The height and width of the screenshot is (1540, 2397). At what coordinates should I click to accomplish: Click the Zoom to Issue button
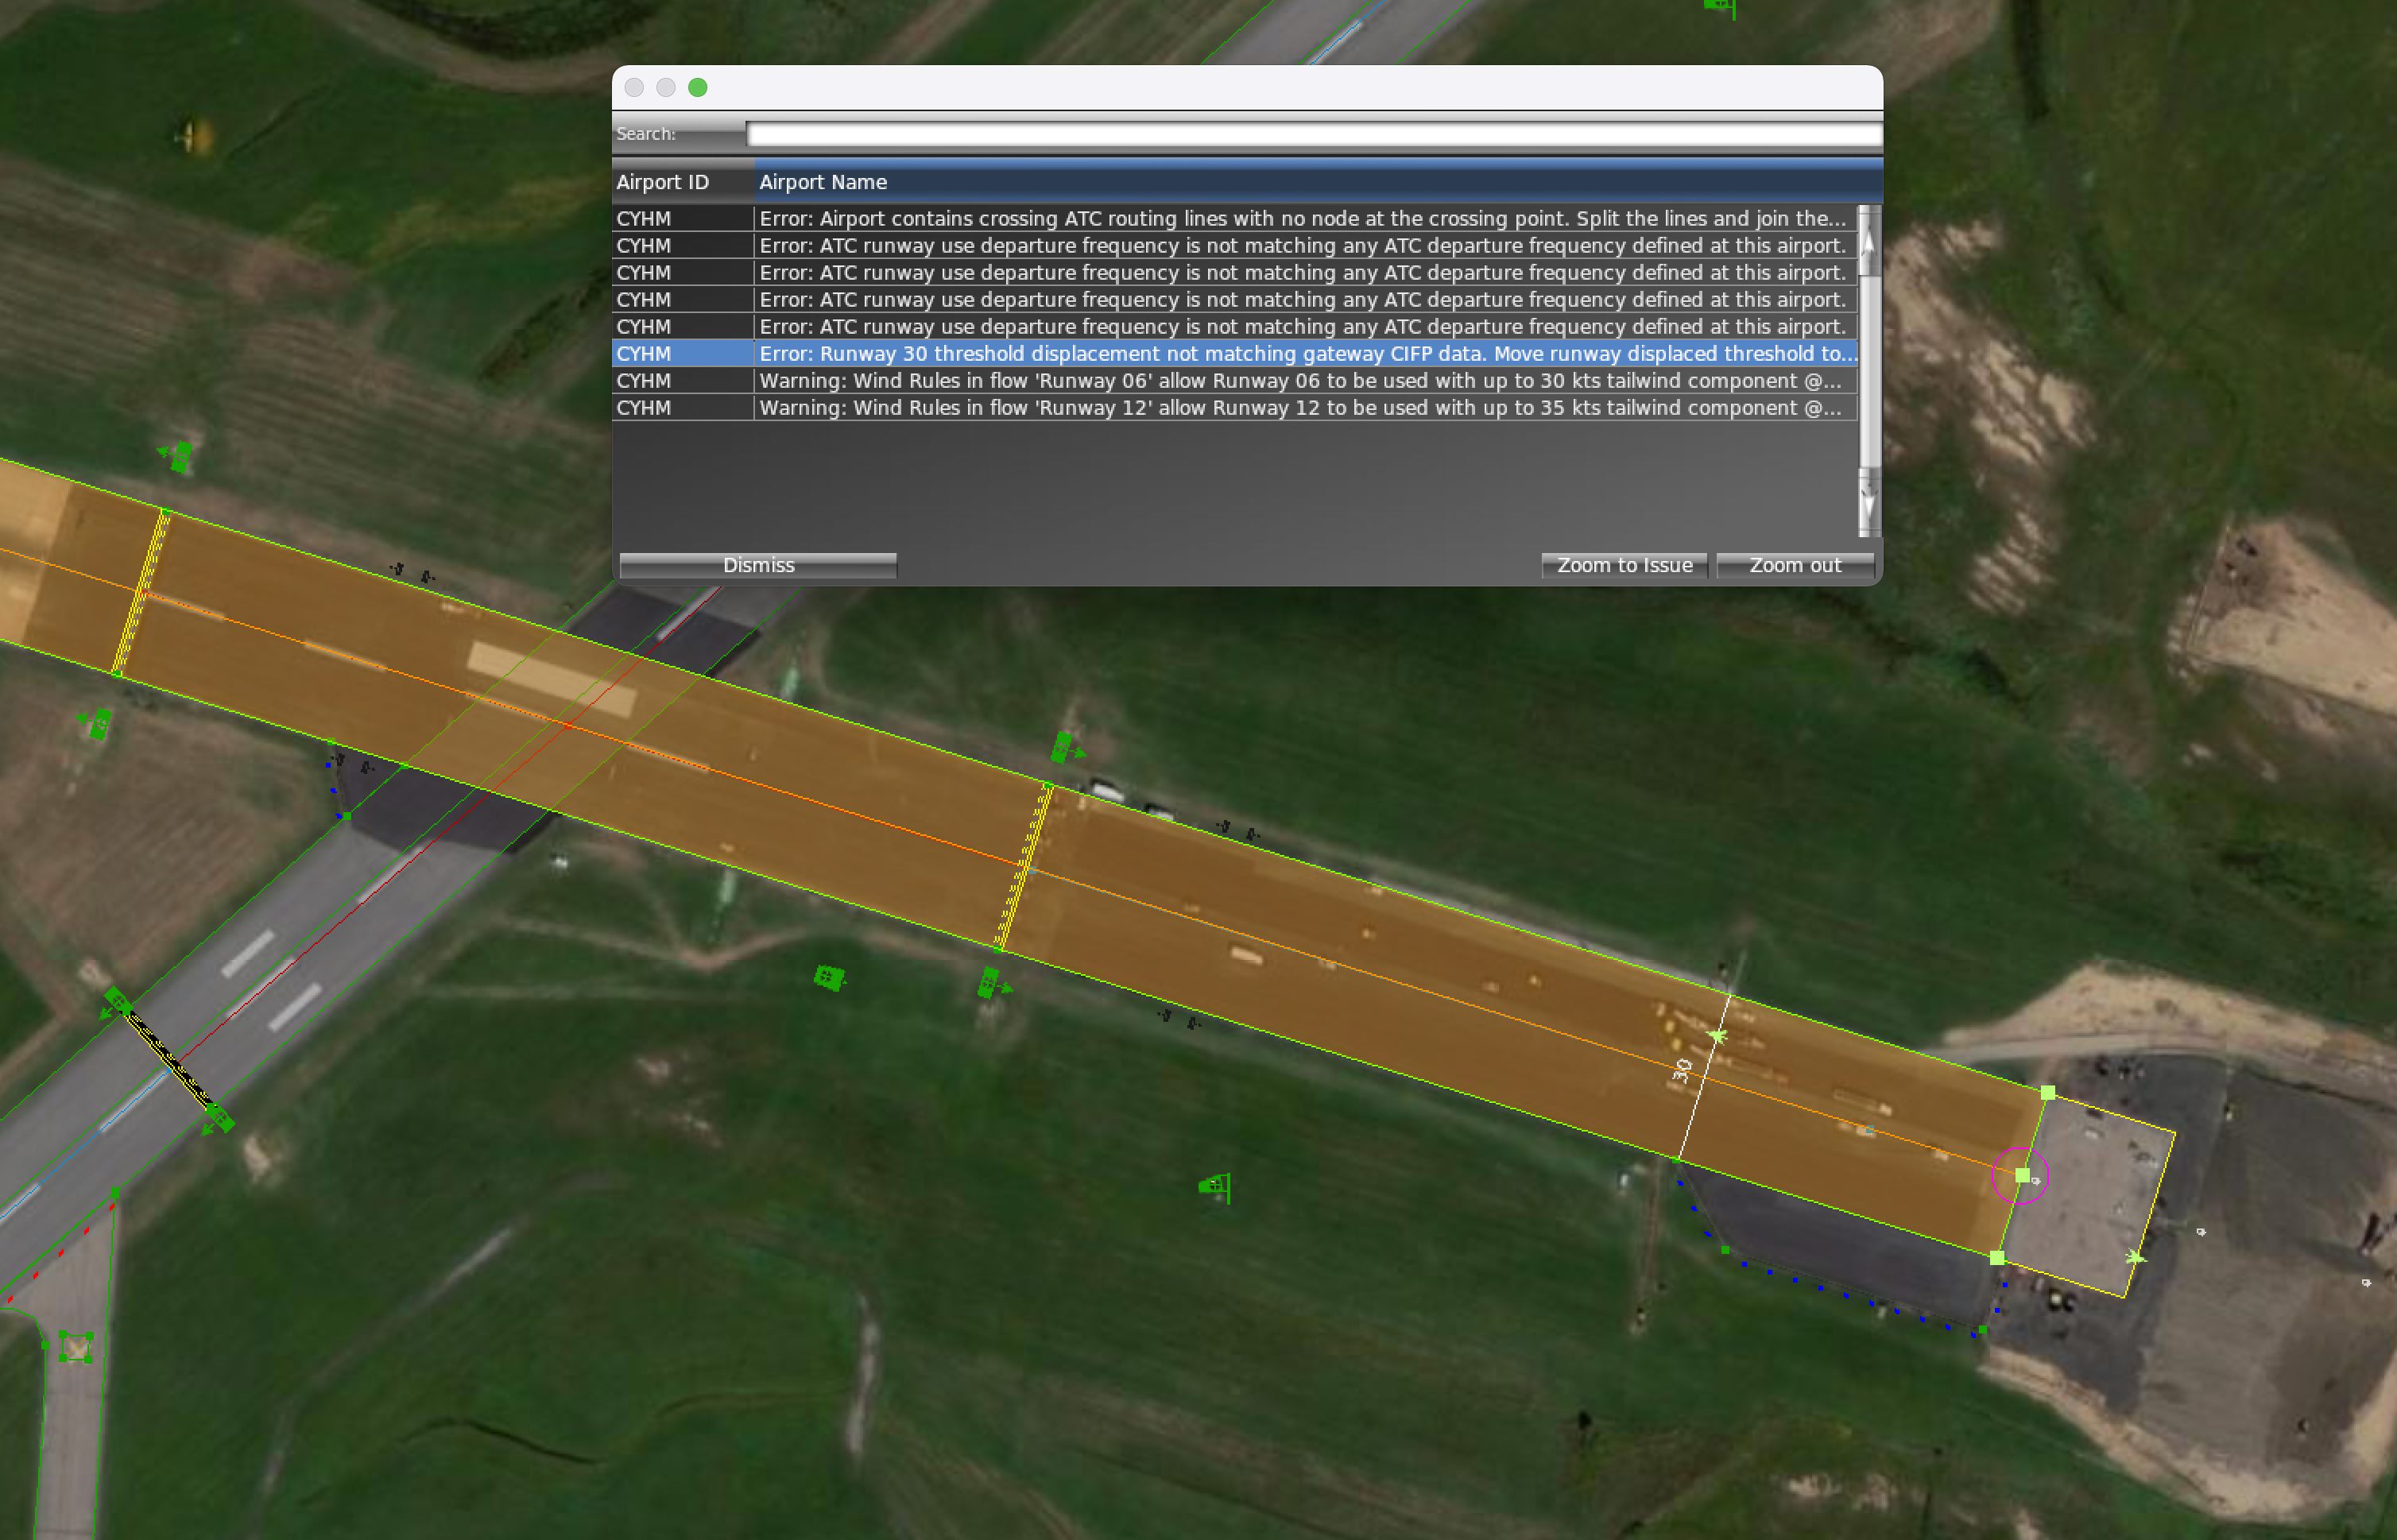pos(1624,565)
